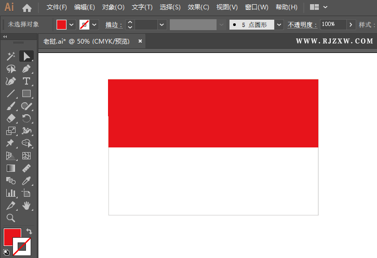
Task: Select the Shaper tool
Action: (x=26, y=106)
